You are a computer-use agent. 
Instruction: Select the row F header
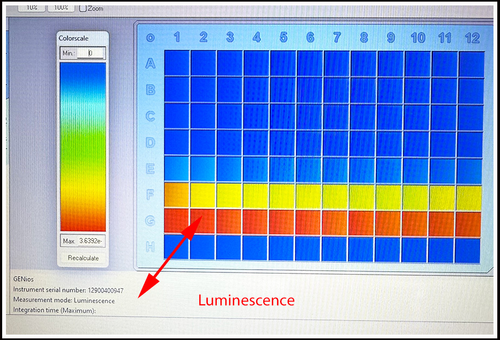[150, 195]
